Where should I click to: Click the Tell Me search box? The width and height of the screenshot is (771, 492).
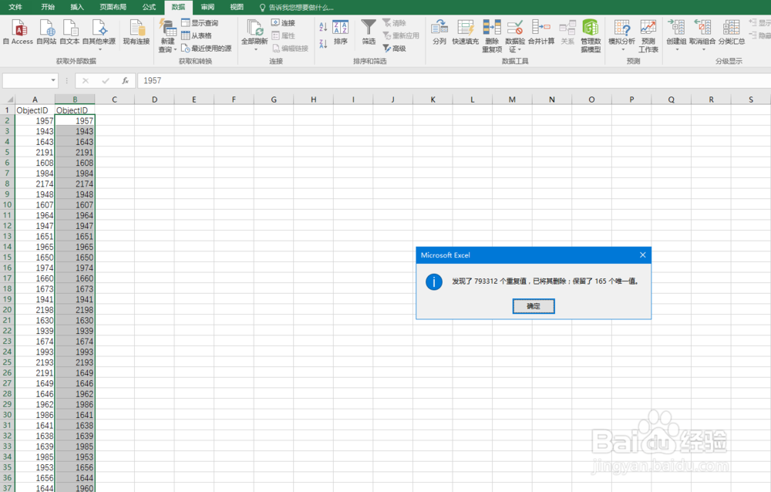point(297,8)
